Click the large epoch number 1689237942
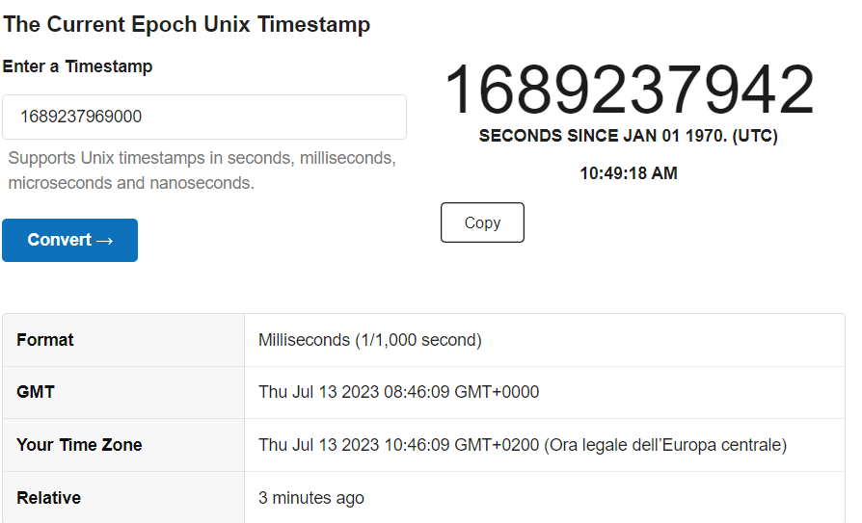This screenshot has width=862, height=523. coord(628,90)
